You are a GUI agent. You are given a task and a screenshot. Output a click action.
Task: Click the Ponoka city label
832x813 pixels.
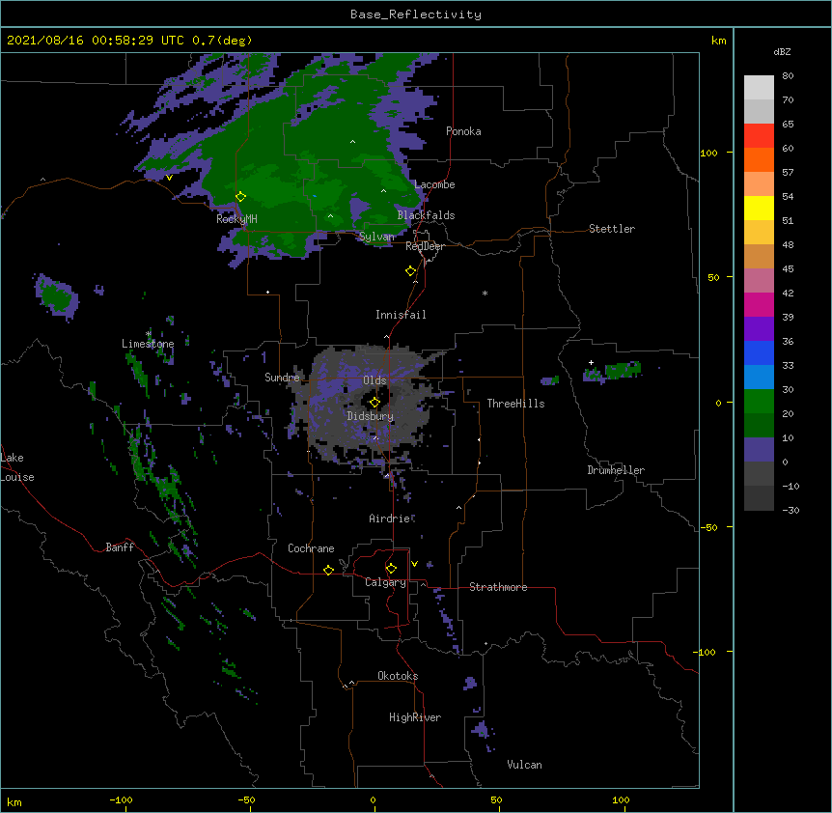pos(463,131)
